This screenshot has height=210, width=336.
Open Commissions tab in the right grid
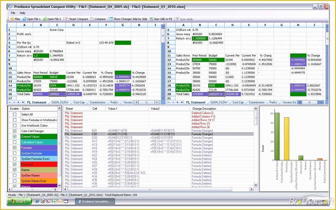(x=257, y=102)
